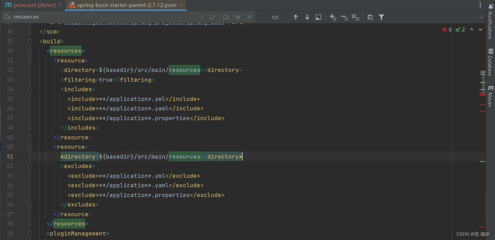Image resolution: width=495 pixels, height=240 pixels.
Task: Add selection for next occurrence
Action: (333, 17)
